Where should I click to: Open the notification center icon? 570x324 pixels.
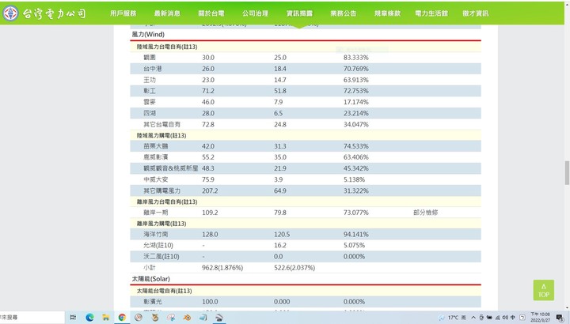click(560, 318)
